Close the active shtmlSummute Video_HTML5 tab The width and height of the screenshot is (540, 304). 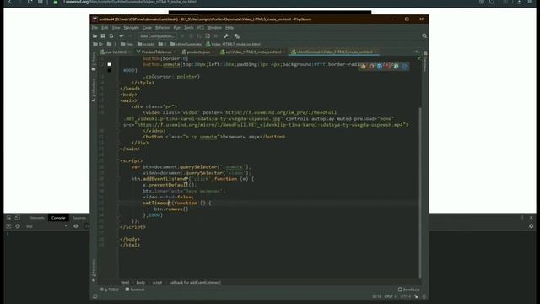[x=375, y=52]
